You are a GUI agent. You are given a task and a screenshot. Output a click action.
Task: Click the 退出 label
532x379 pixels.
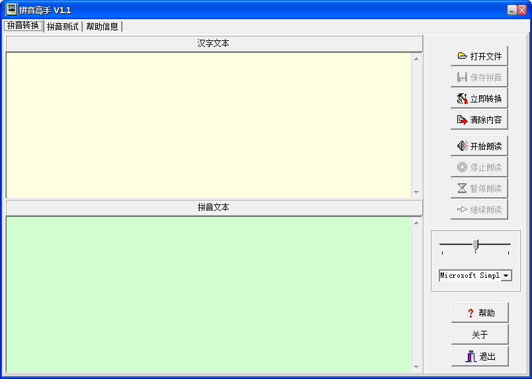[x=487, y=357]
